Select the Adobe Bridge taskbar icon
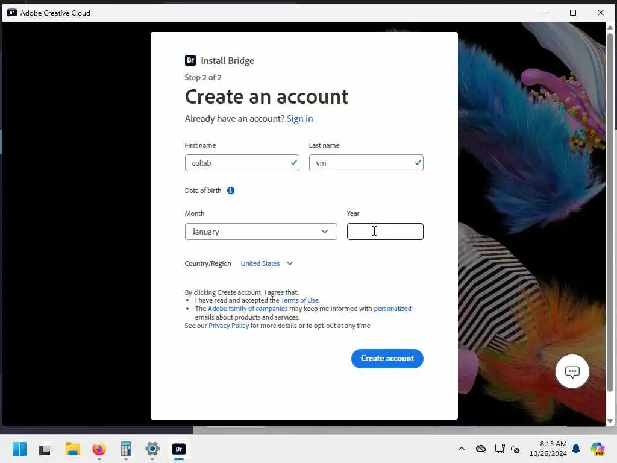617x463 pixels. click(178, 449)
